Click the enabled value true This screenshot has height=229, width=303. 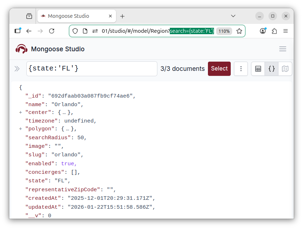pyautogui.click(x=68, y=163)
